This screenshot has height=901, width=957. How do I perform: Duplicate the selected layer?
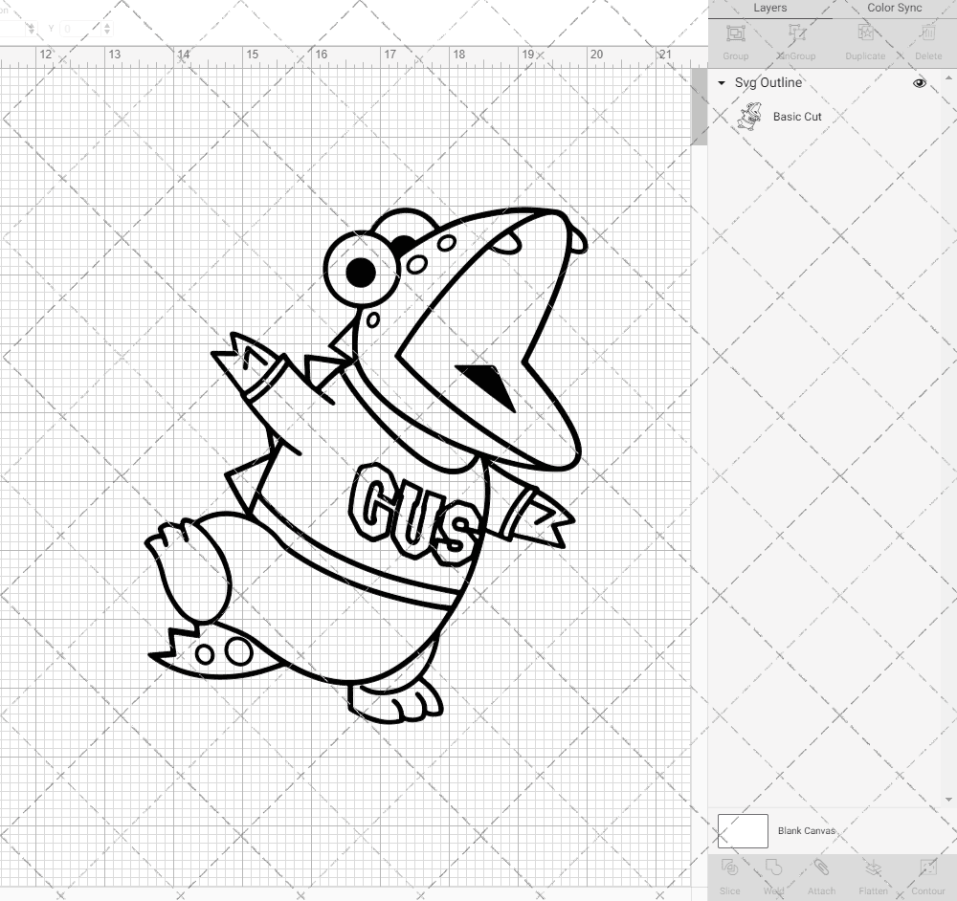pos(864,40)
